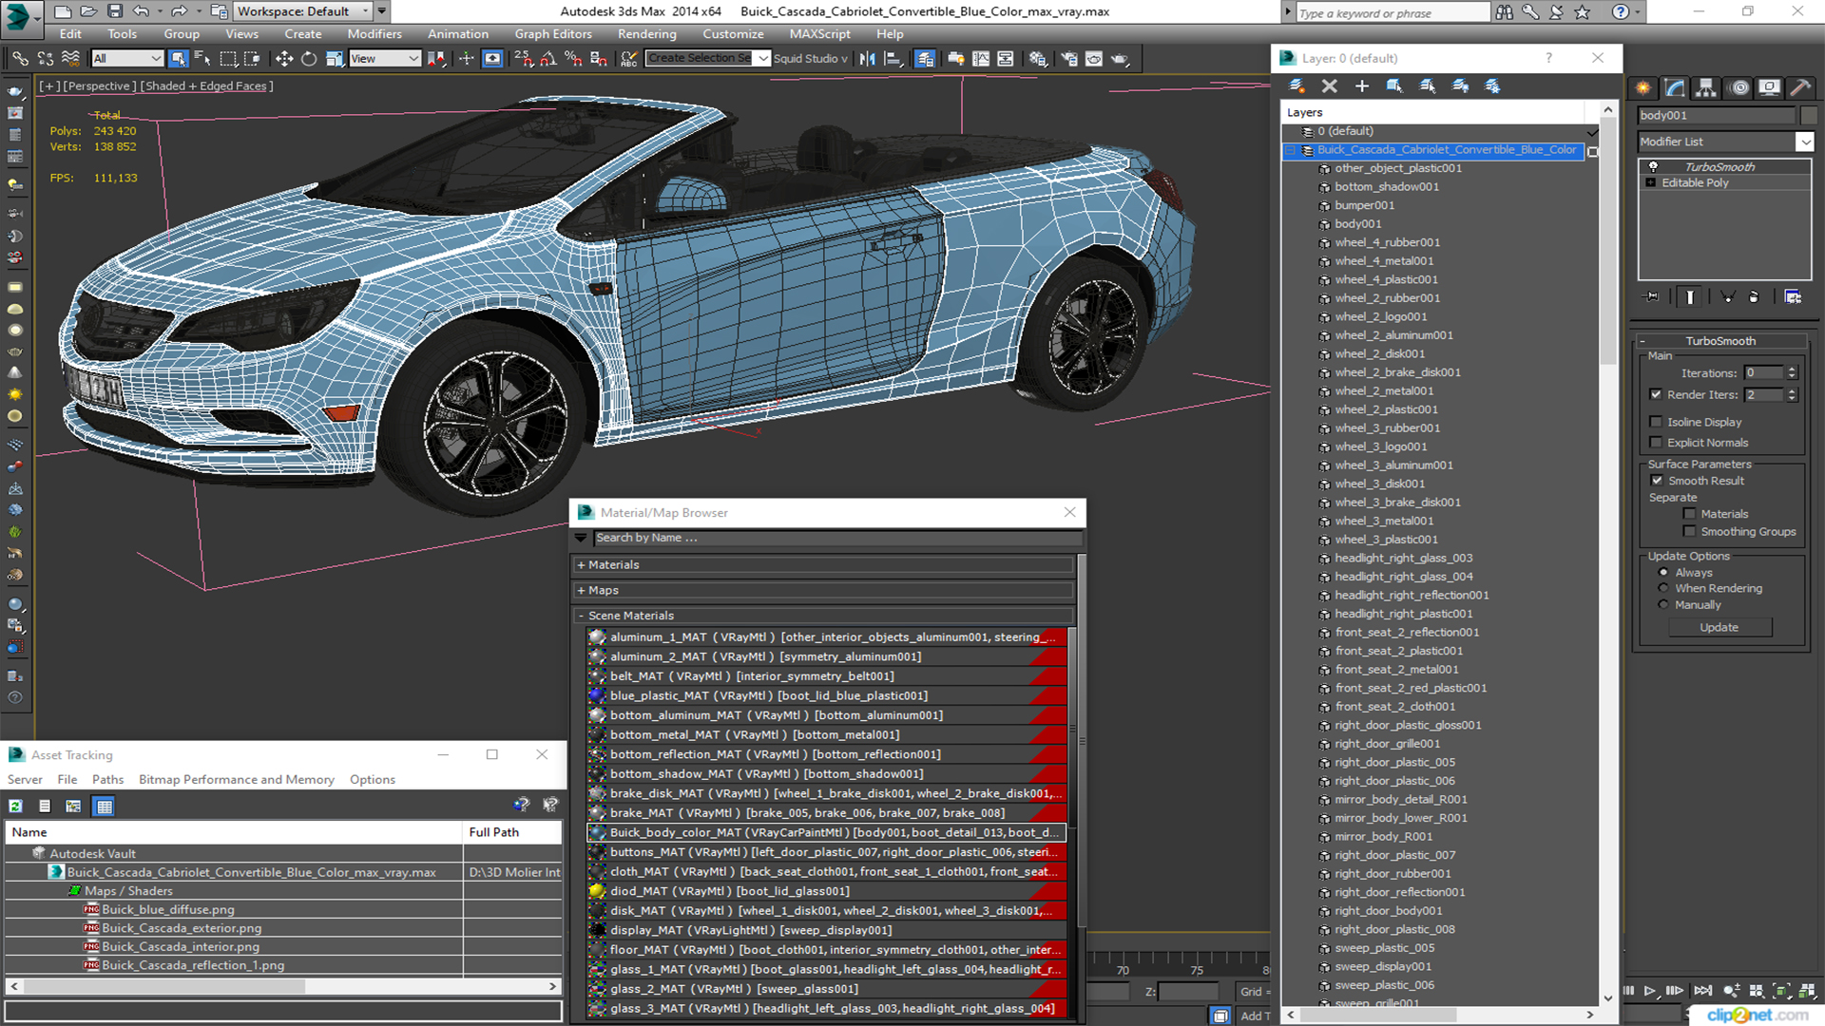Select the Move tool in main toolbar
Image resolution: width=1825 pixels, height=1026 pixels.
tap(283, 59)
